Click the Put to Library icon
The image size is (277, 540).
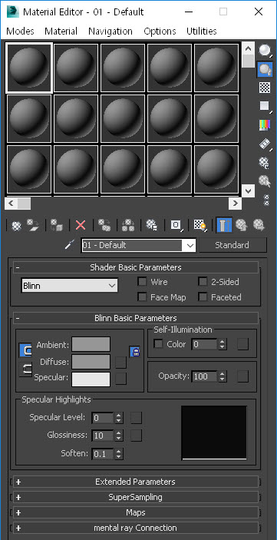151,225
